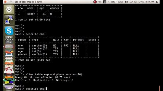
Task: Close the terminal window
Action: [5, 2]
